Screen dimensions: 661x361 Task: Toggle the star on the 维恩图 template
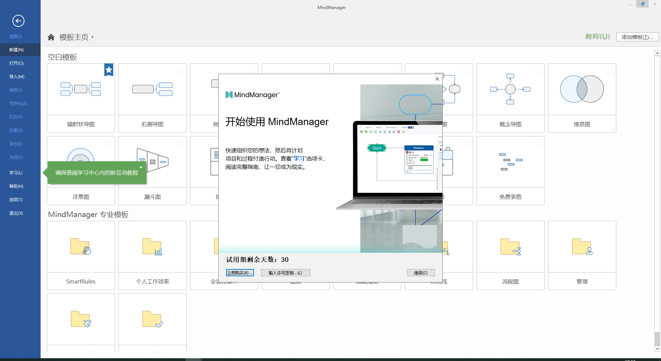[x=610, y=70]
